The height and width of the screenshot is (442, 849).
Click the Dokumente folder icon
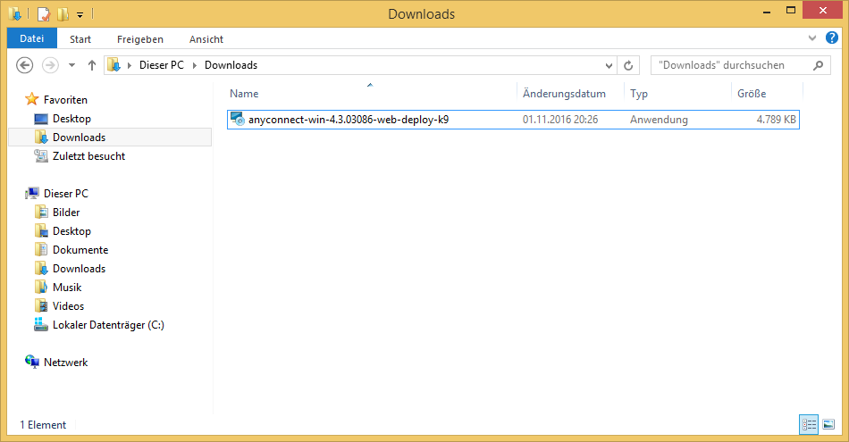(41, 249)
